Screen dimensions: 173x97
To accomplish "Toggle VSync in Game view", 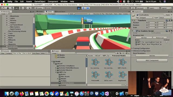I will (116, 14).
